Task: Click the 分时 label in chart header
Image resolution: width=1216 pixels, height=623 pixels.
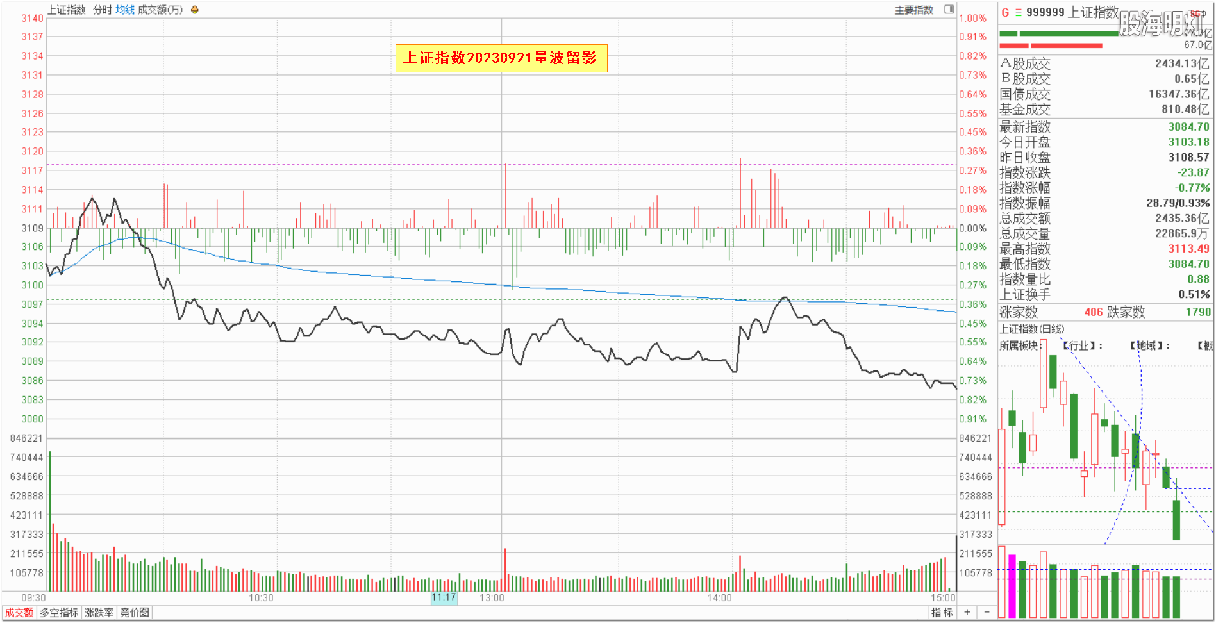Action: pyautogui.click(x=103, y=10)
